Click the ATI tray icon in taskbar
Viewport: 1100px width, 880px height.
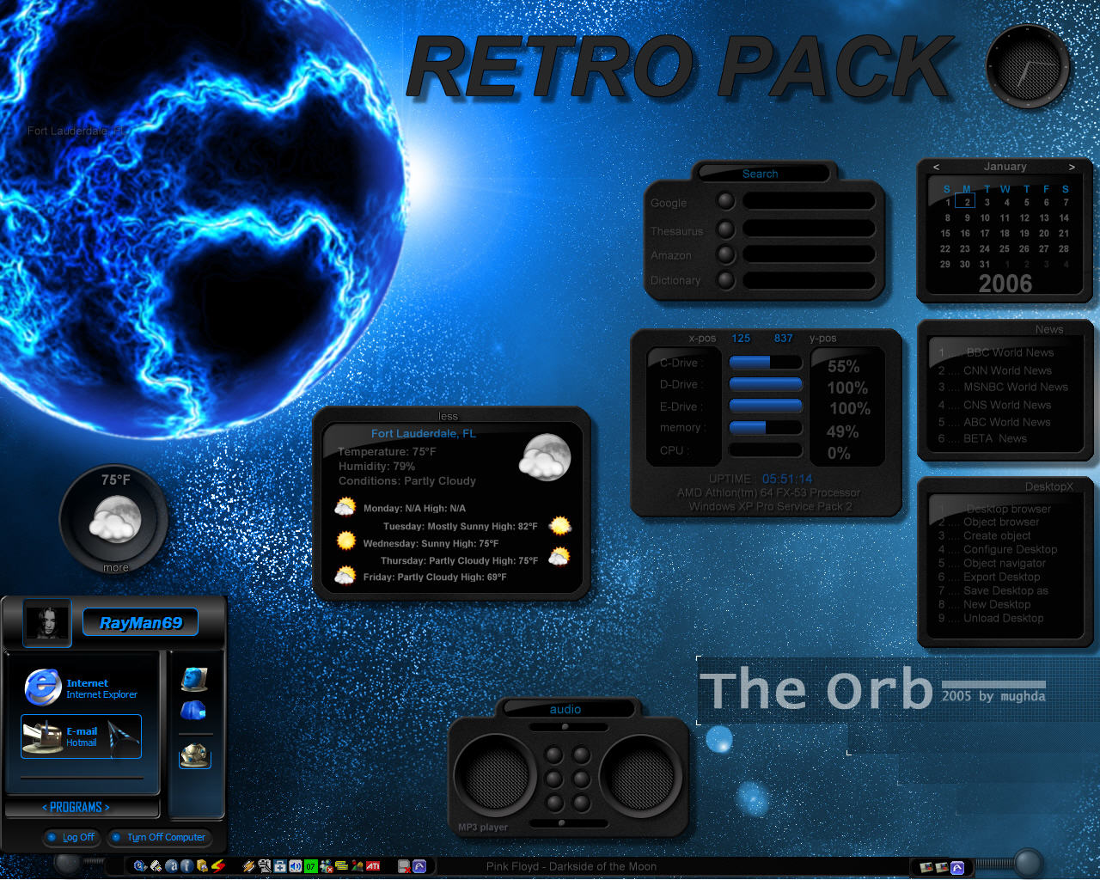pyautogui.click(x=373, y=866)
